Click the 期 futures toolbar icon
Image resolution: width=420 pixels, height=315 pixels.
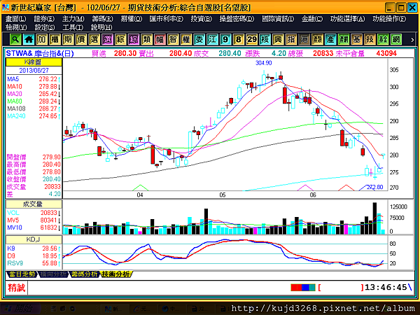pyautogui.click(x=68, y=40)
